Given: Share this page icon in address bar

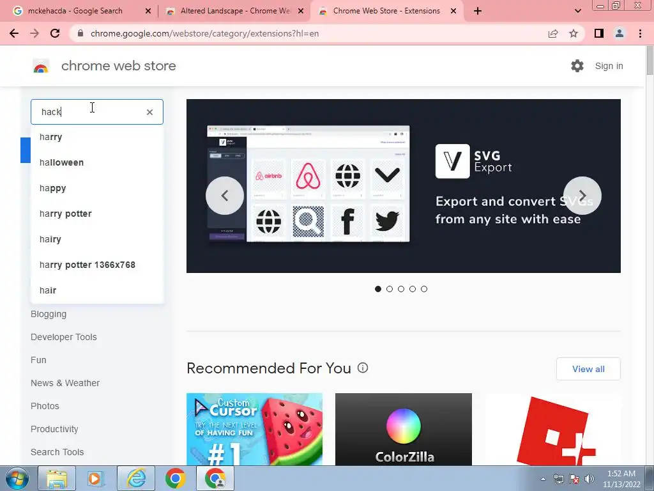Looking at the screenshot, I should point(553,33).
